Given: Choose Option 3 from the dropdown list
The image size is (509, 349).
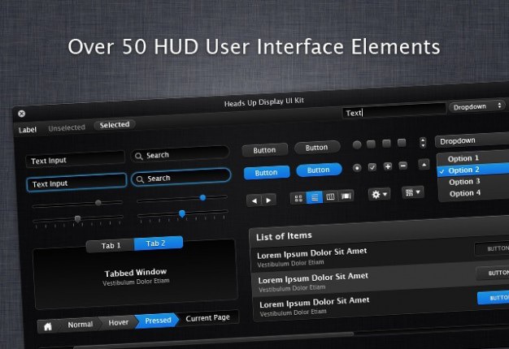Looking at the screenshot, I should tap(464, 182).
